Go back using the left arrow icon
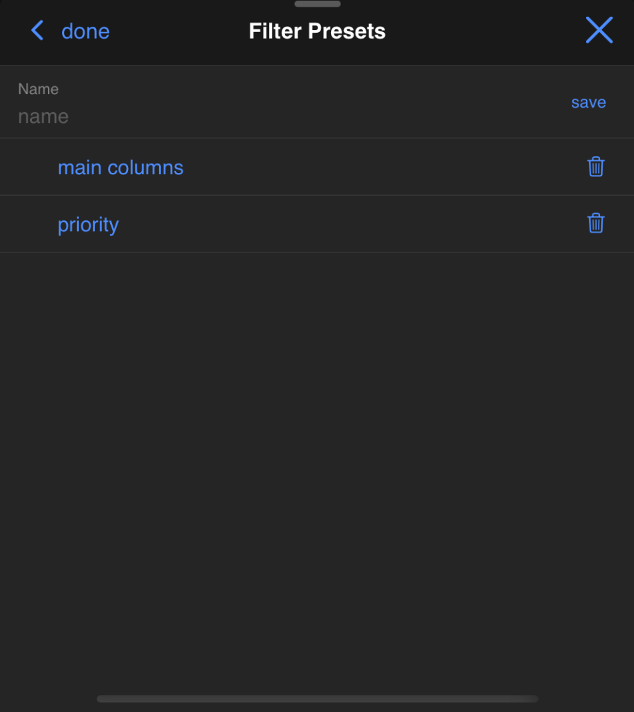This screenshot has width=634, height=712. point(37,31)
